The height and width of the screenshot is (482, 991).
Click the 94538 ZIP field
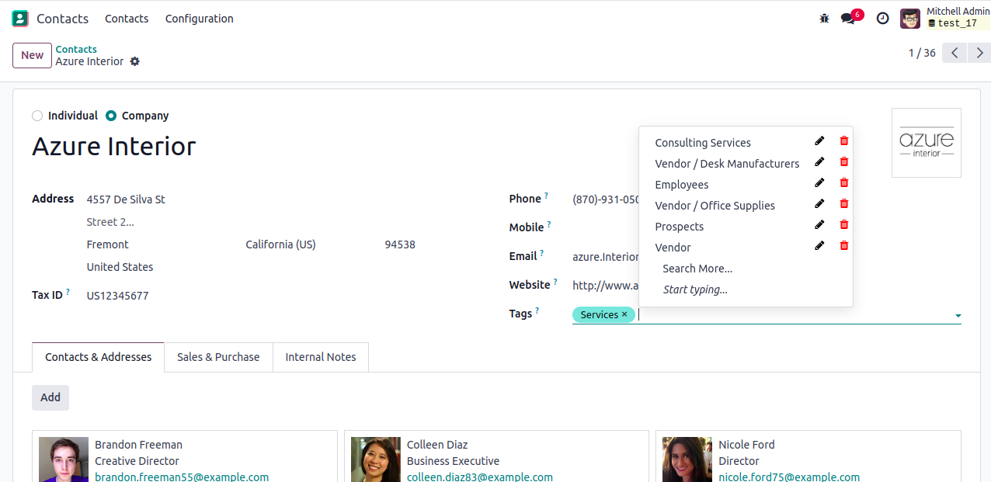tap(400, 244)
